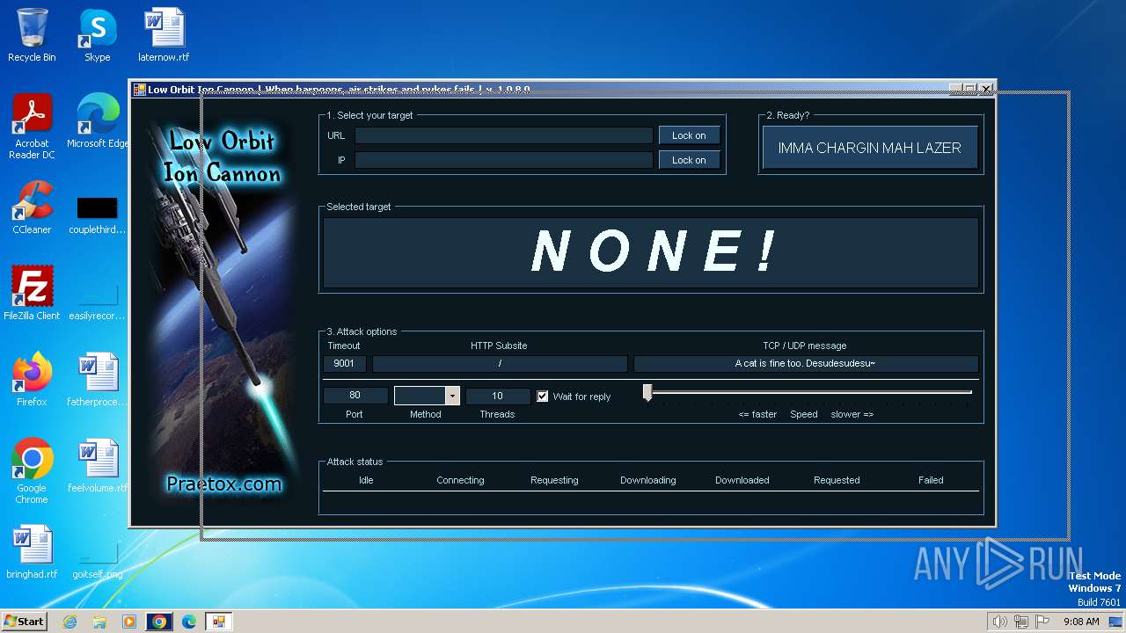Click the '<= faster' speed label
1126x633 pixels.
point(757,414)
